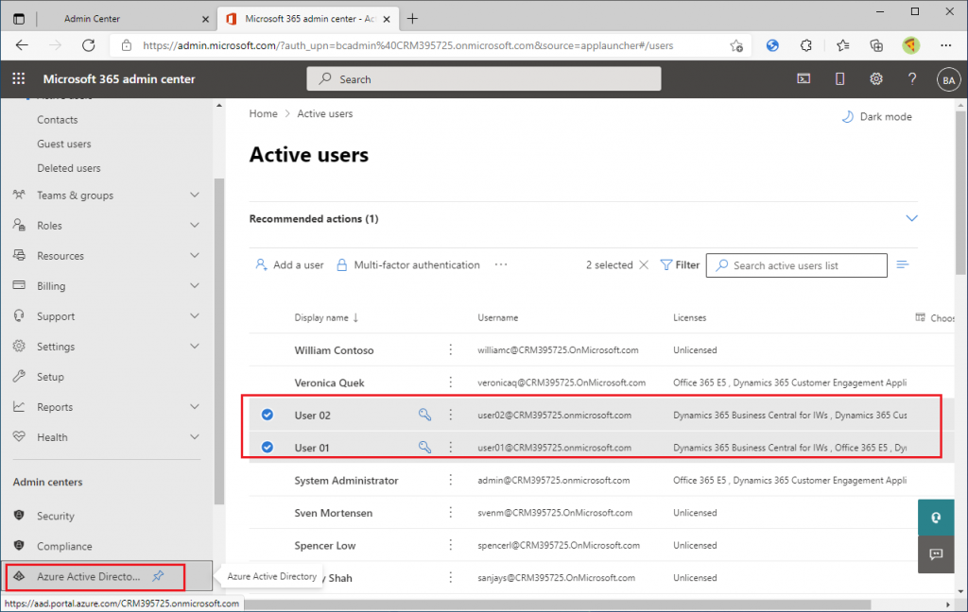The height and width of the screenshot is (612, 968).
Task: Close the Admin Center browser tab
Action: coord(205,19)
